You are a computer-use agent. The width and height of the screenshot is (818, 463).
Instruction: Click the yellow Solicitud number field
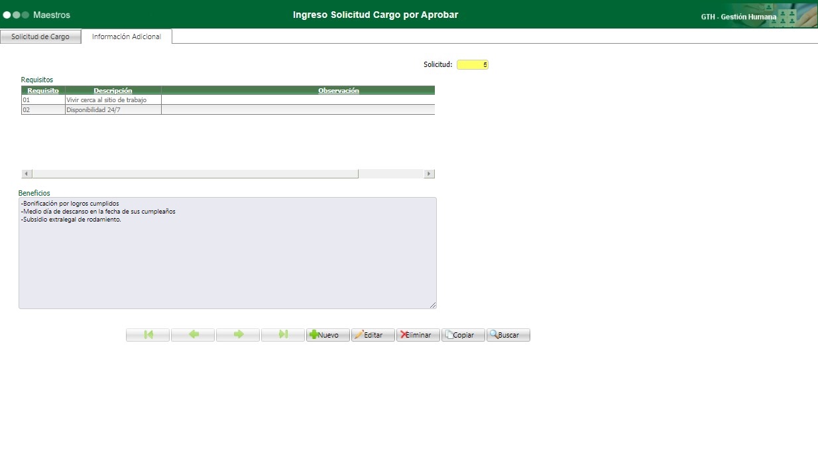pos(473,64)
